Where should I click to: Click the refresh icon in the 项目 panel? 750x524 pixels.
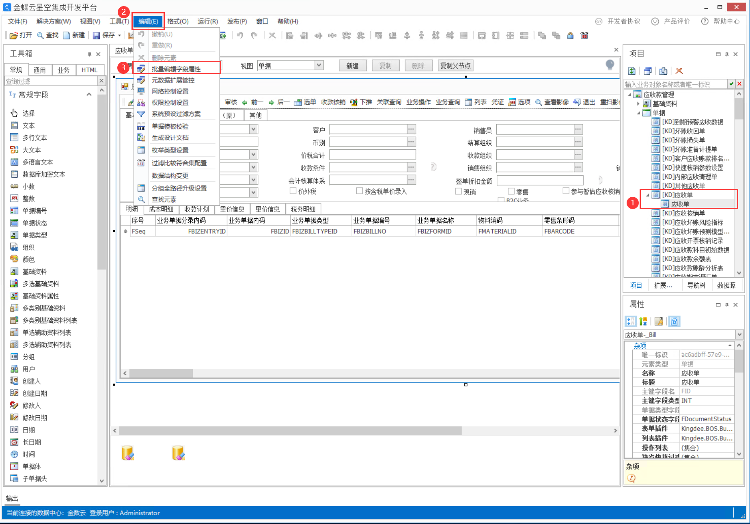pyautogui.click(x=632, y=71)
